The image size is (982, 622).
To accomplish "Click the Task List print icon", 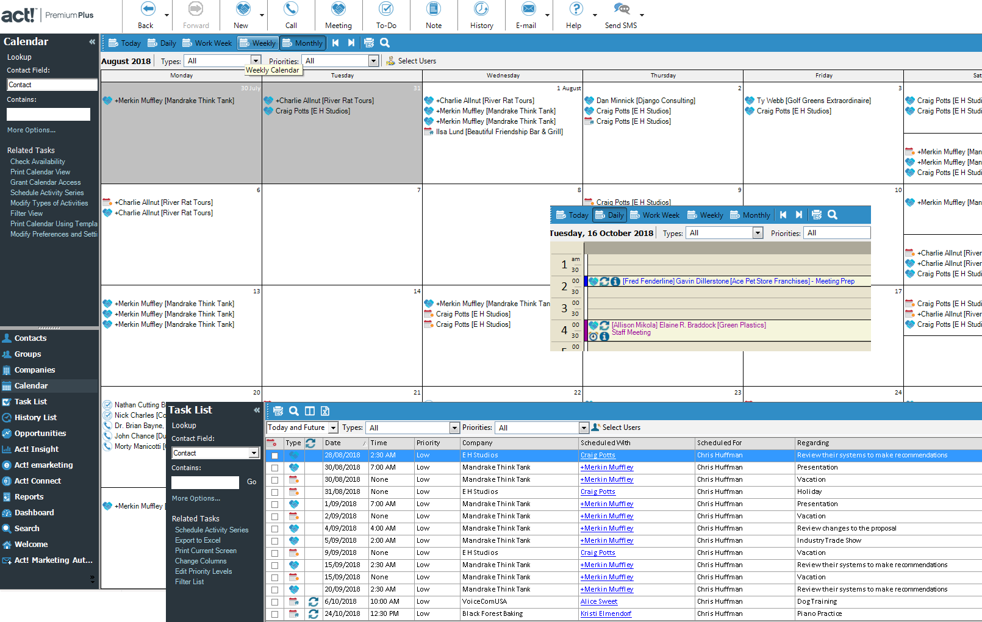I will click(278, 411).
